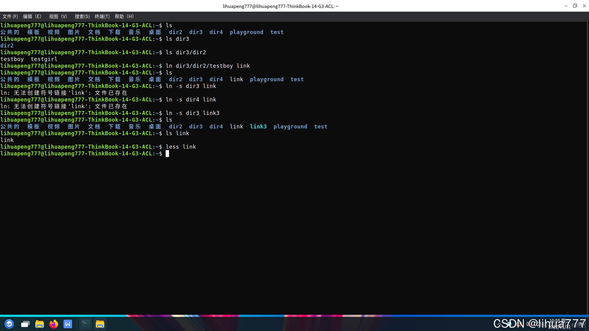This screenshot has height=331, width=589.
Task: Click the task view icon
Action: pyautogui.click(x=25, y=324)
